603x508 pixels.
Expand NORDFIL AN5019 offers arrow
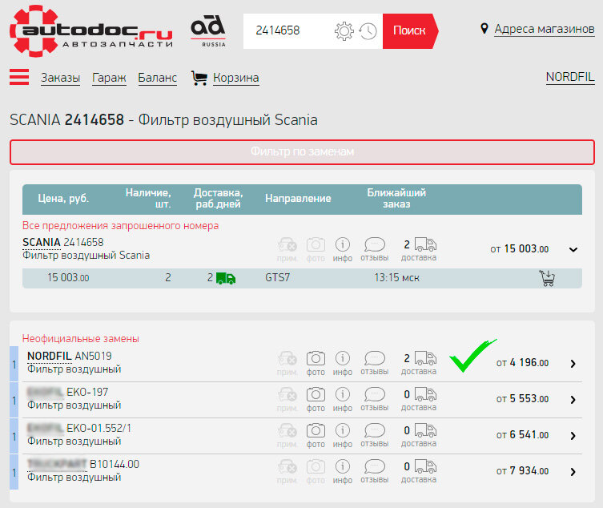(573, 364)
